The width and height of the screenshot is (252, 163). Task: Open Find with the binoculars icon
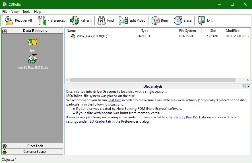coord(102,20)
